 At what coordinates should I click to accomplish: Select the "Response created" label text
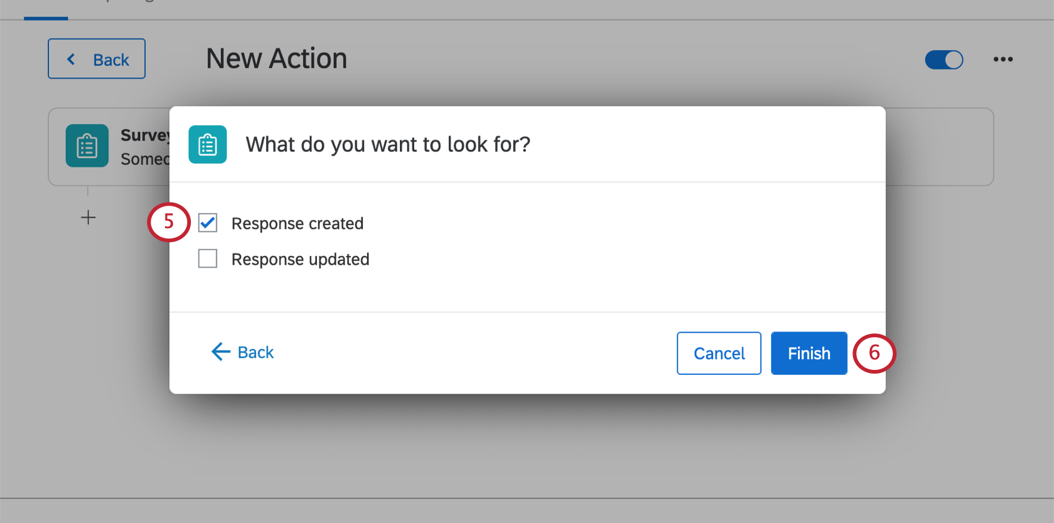298,224
